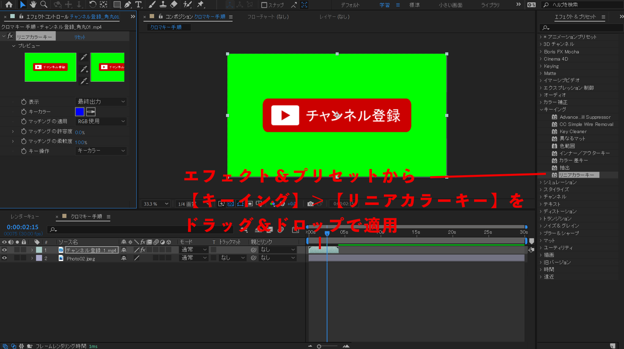This screenshot has width=624, height=349.
Task: Toggle stopwatch for 表示 property
Action: (24, 102)
